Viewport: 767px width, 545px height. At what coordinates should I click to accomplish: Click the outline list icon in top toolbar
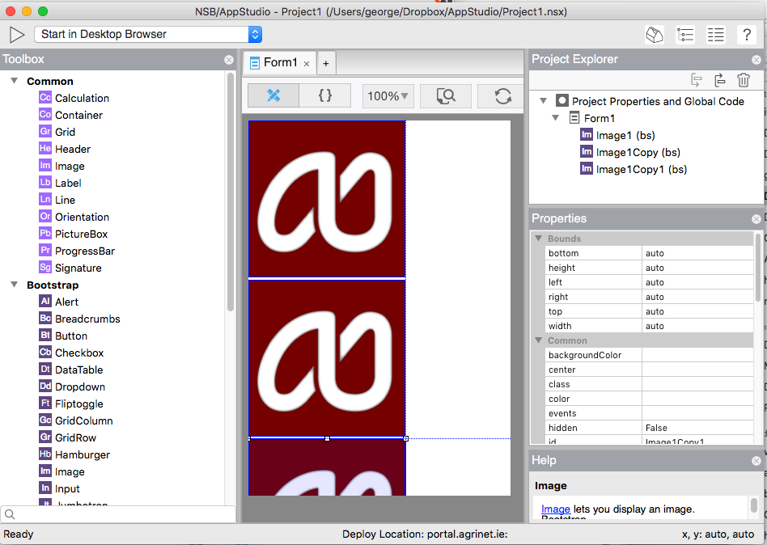[684, 35]
